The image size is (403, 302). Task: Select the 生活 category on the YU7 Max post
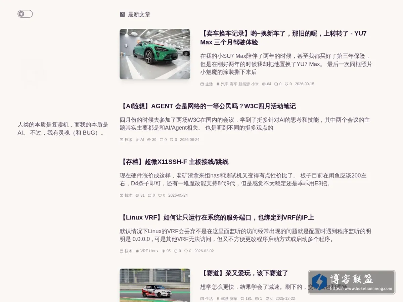pos(209,84)
